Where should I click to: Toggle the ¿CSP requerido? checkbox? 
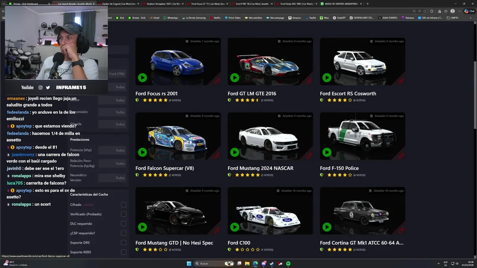(123, 233)
